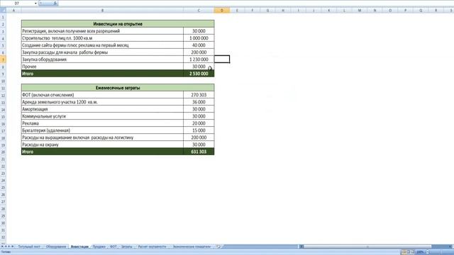Click the Name Box showing D7
This screenshot has width=454, height=255.
pyautogui.click(x=17, y=3)
